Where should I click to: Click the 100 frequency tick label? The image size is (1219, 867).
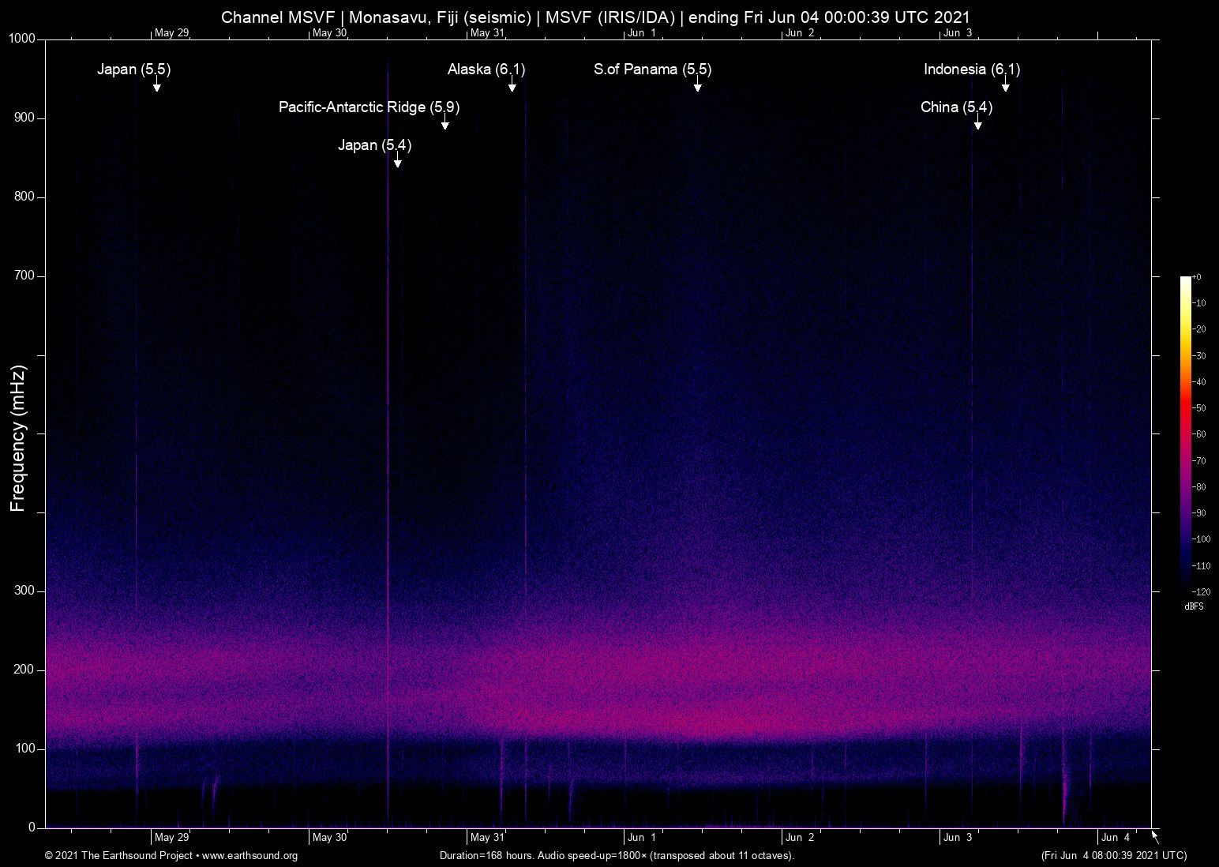click(25, 749)
